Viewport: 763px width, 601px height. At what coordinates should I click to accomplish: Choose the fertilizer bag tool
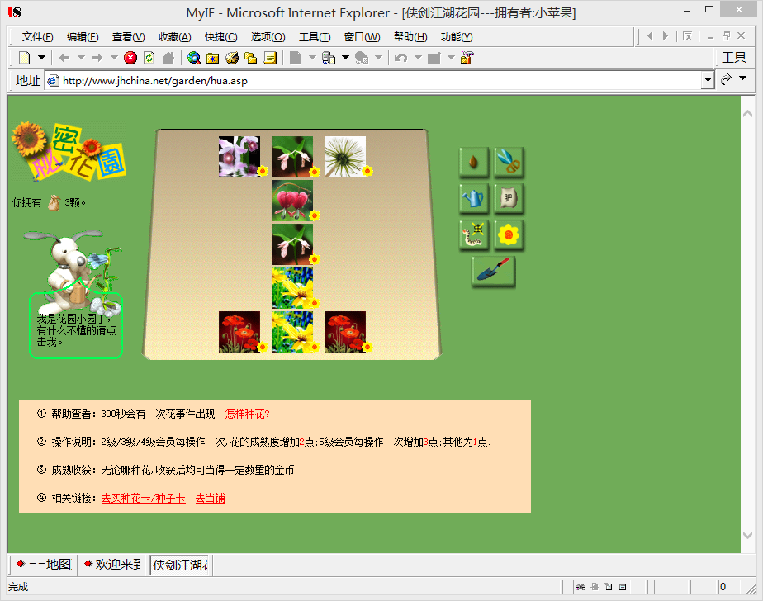(509, 198)
